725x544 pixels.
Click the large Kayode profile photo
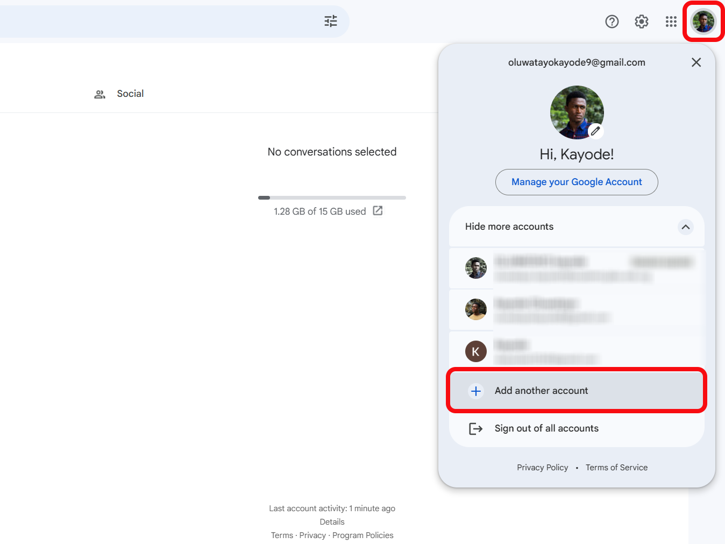pyautogui.click(x=577, y=112)
